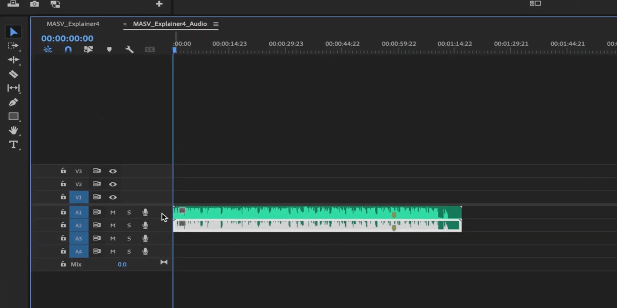Click the Mix volume value 0.0

click(122, 264)
